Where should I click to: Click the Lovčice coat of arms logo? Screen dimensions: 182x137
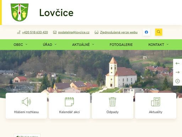20,12
